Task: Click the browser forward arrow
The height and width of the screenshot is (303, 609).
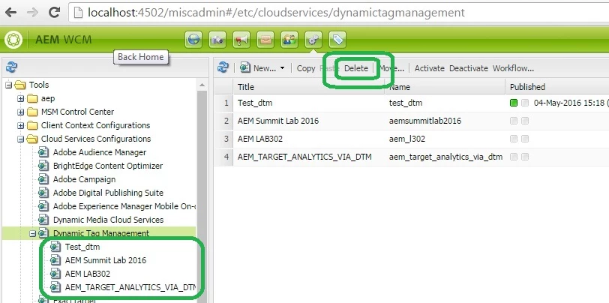Action: [33, 12]
